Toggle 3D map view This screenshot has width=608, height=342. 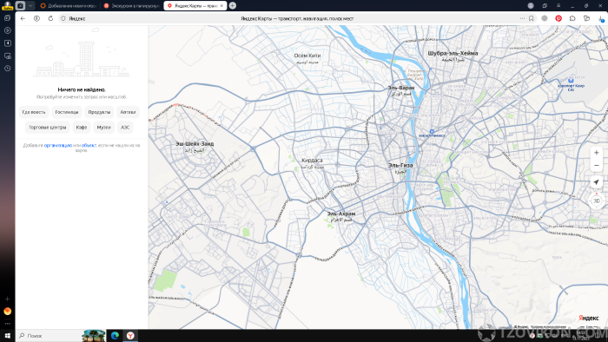coord(597,201)
